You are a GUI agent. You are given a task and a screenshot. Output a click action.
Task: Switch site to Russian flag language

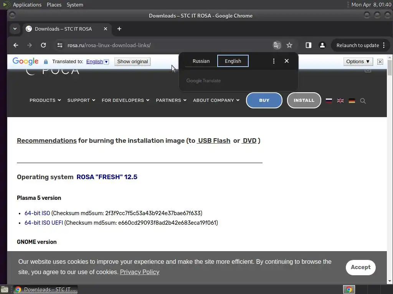click(x=329, y=101)
